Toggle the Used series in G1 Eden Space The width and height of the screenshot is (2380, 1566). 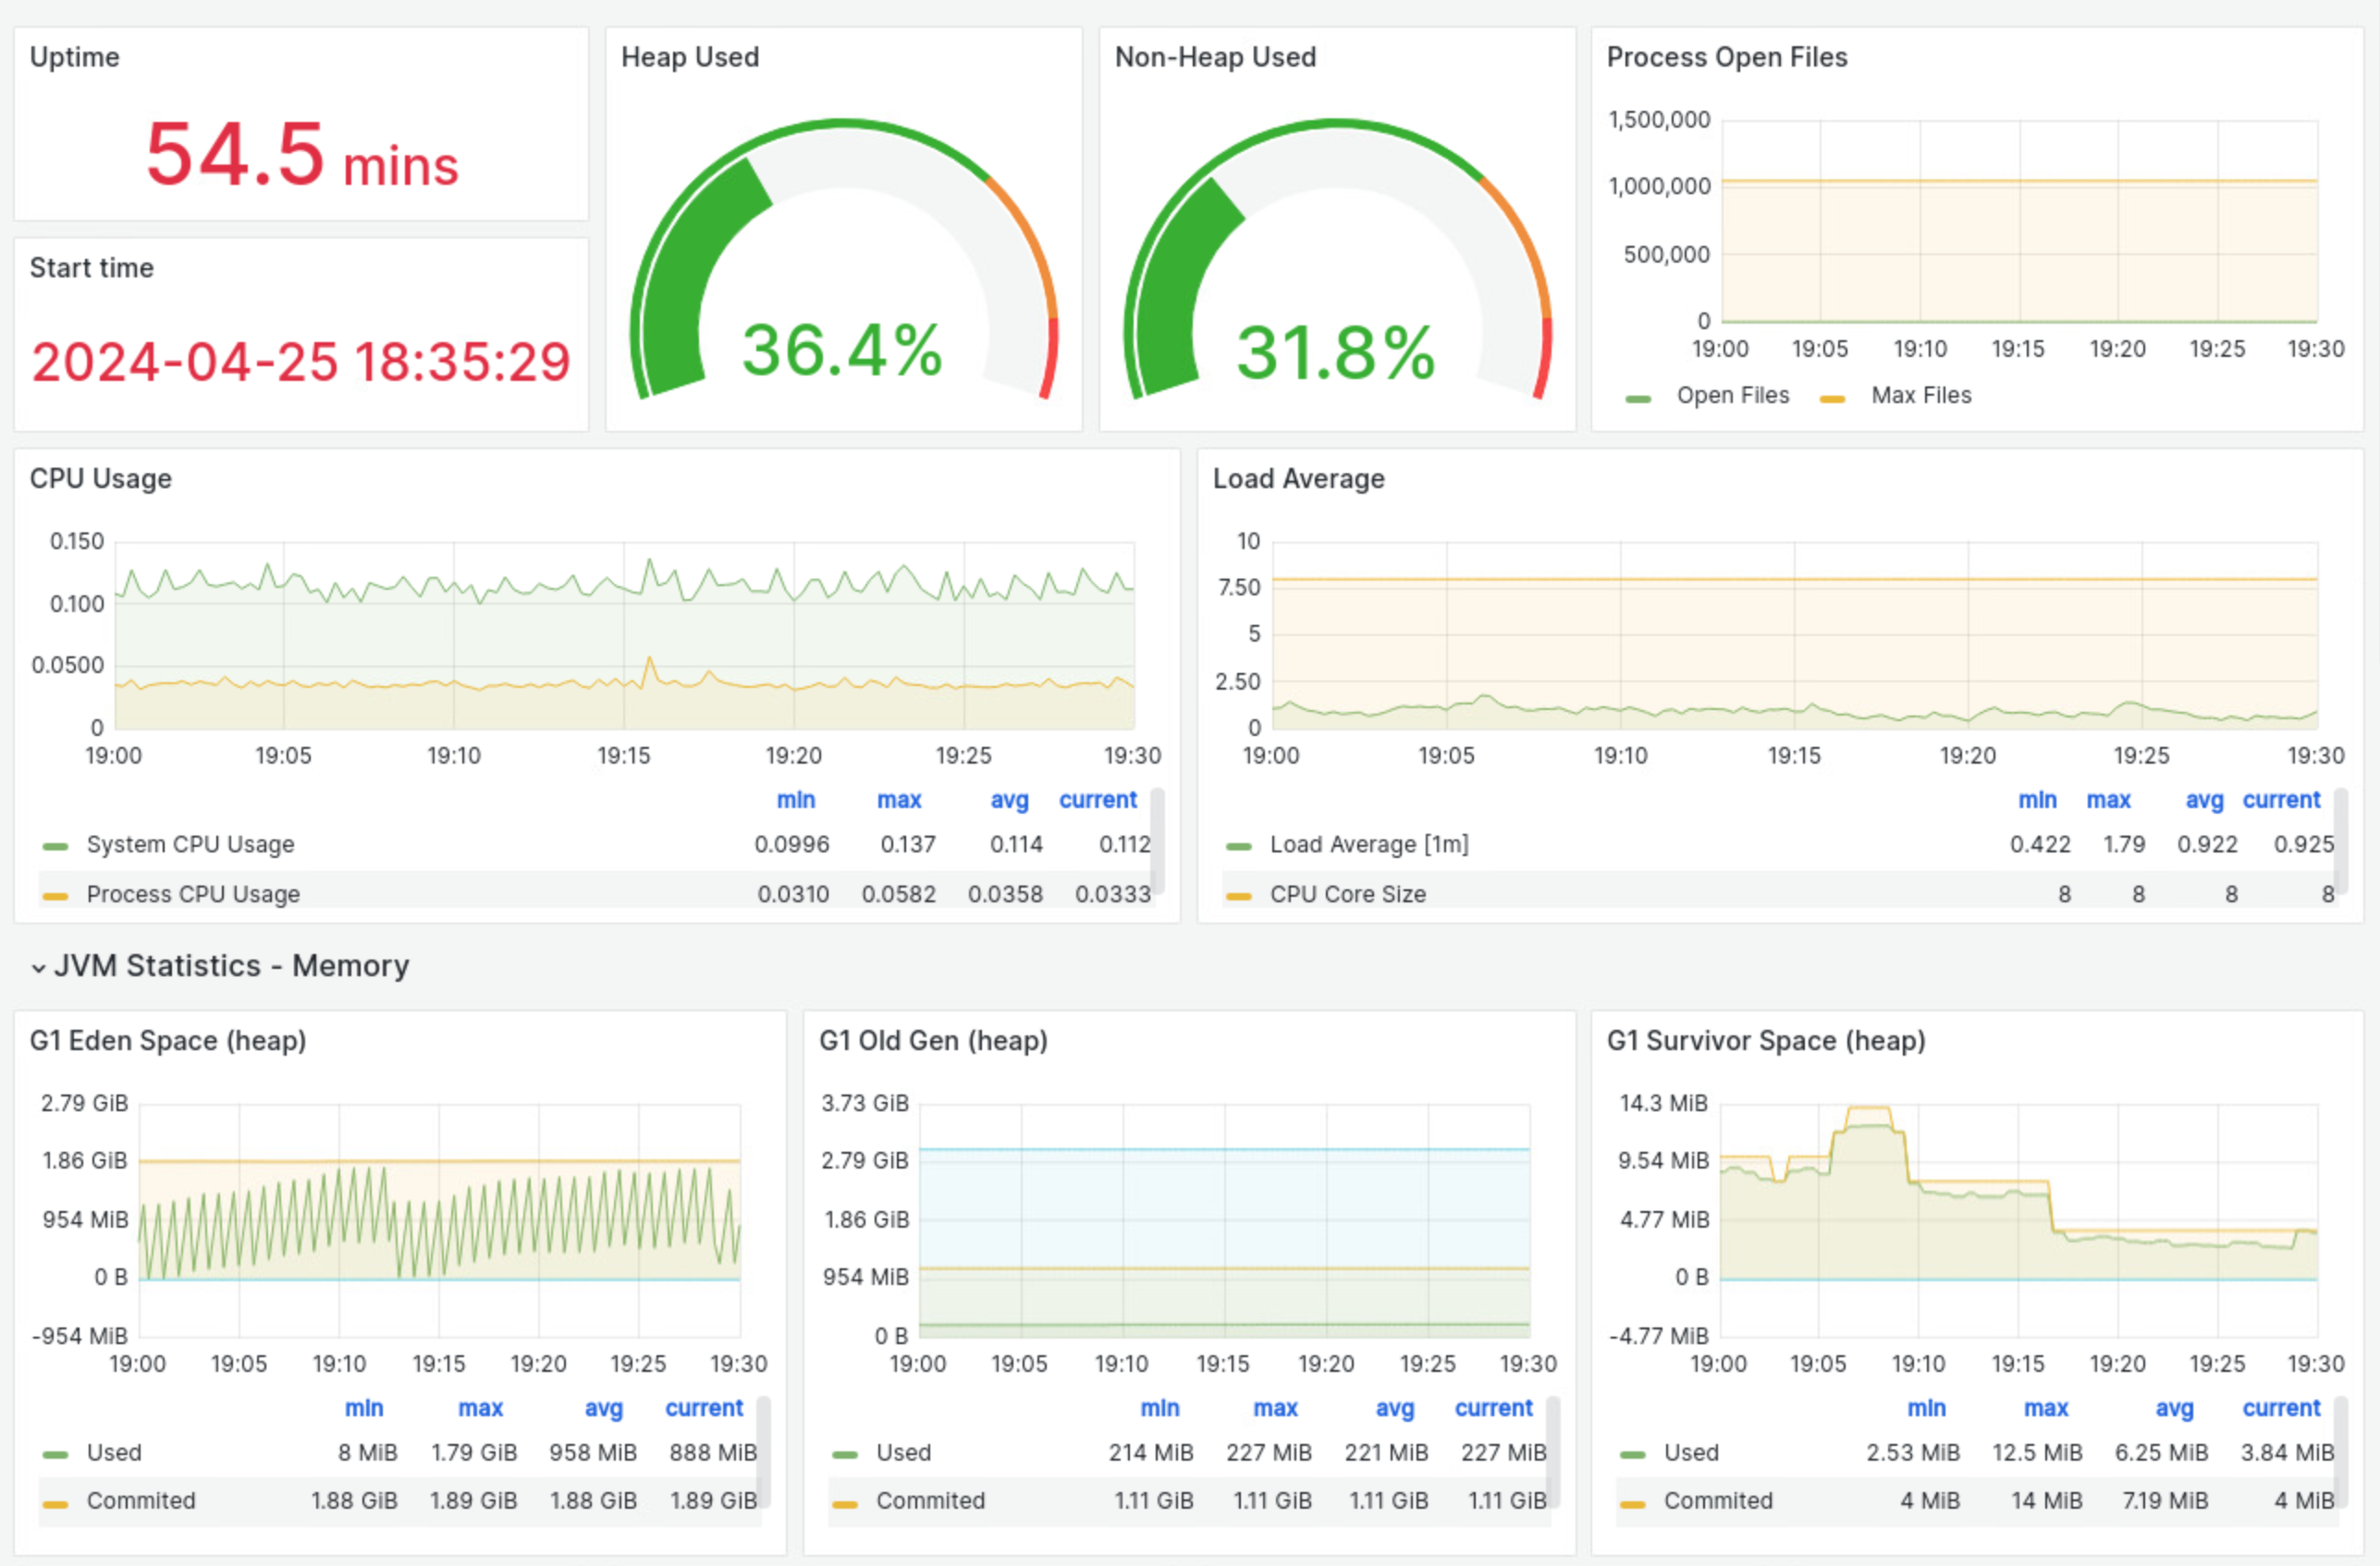tap(114, 1453)
